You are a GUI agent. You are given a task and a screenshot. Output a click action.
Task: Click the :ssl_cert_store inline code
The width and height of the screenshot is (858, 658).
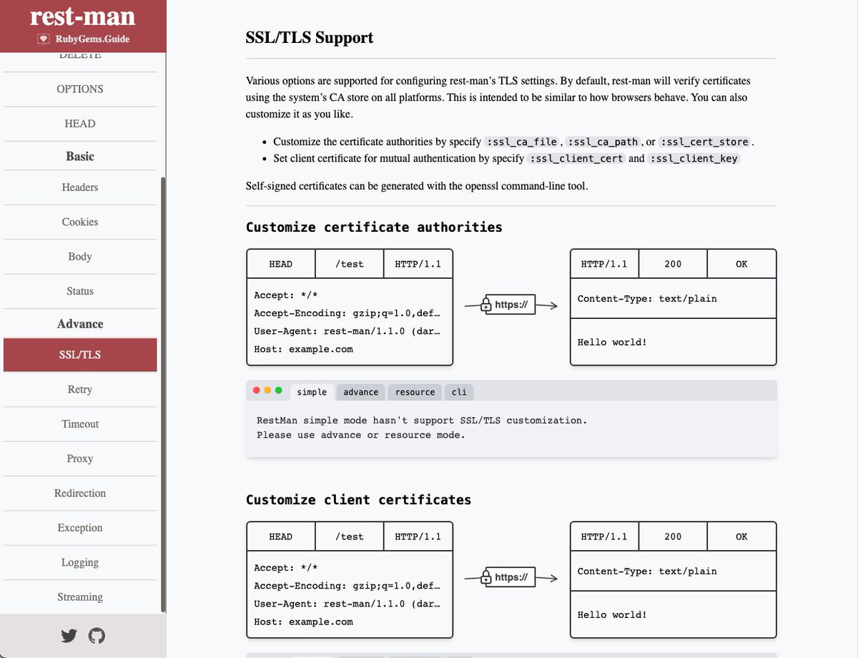click(x=704, y=142)
